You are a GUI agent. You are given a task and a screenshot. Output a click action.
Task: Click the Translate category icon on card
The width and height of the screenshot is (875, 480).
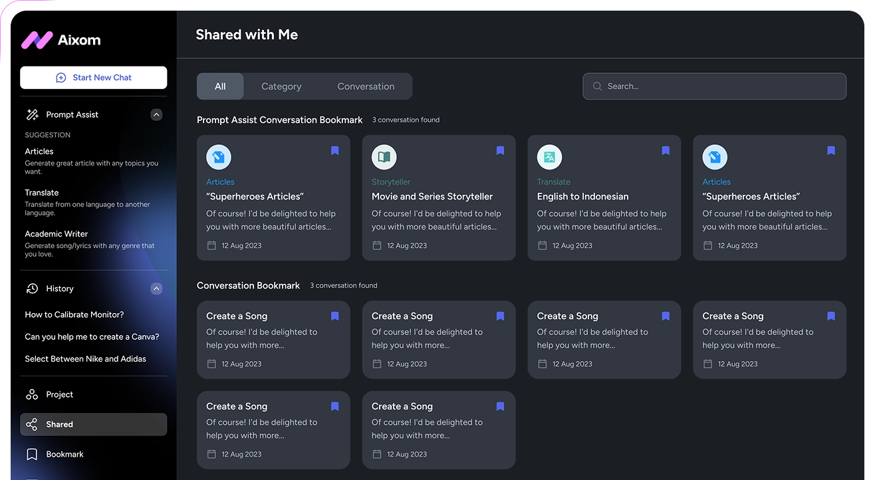(x=549, y=158)
